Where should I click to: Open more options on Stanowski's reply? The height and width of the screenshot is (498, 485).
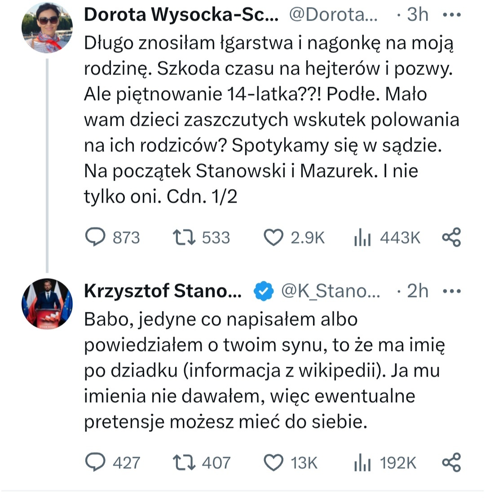point(451,292)
